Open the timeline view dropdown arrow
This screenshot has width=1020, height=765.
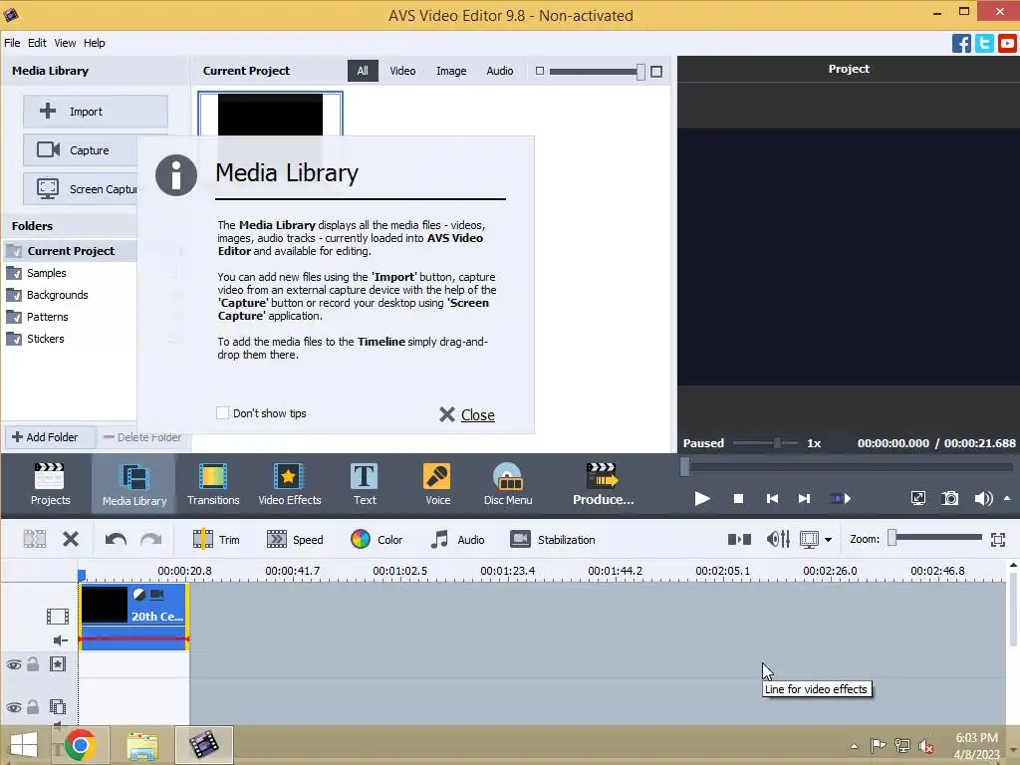[x=828, y=539]
